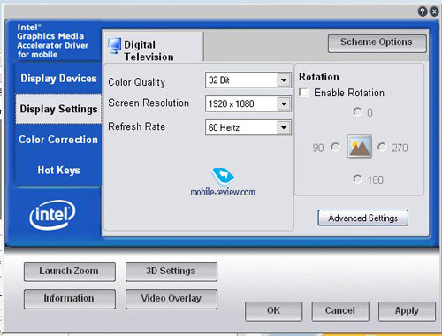The width and height of the screenshot is (442, 336).
Task: Click the Digital Television monitor icon
Action: (x=114, y=46)
